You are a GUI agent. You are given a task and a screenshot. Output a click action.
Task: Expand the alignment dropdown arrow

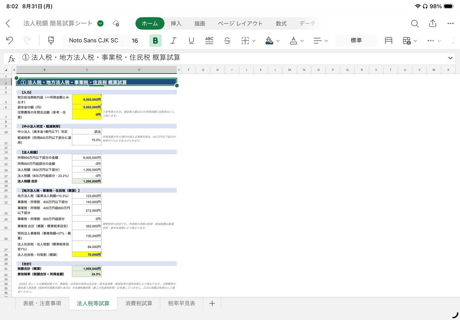click(327, 41)
